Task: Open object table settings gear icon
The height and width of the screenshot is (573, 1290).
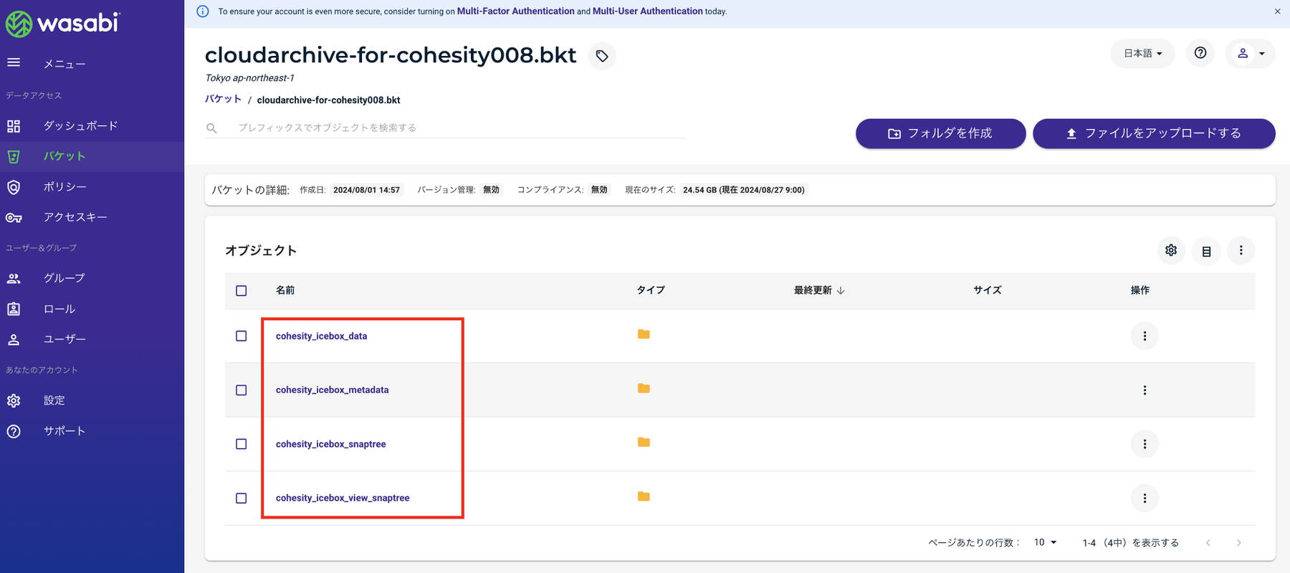Action: pyautogui.click(x=1171, y=250)
